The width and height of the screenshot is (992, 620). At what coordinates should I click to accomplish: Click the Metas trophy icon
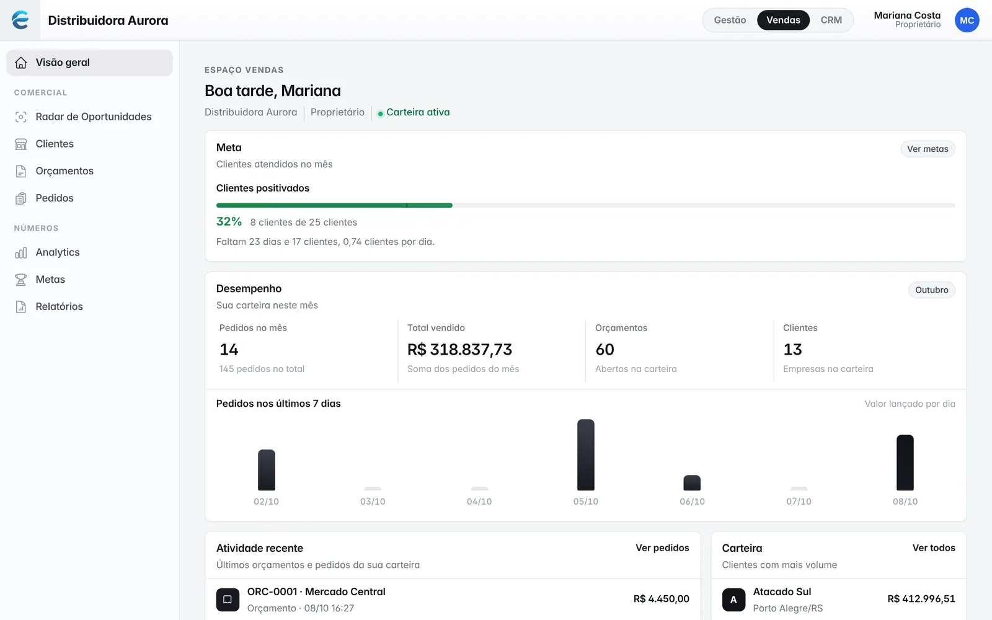point(21,280)
